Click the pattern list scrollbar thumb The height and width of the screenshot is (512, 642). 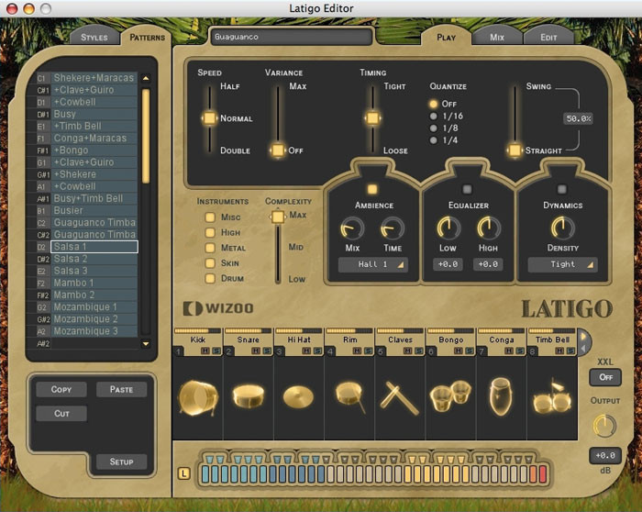(146, 136)
